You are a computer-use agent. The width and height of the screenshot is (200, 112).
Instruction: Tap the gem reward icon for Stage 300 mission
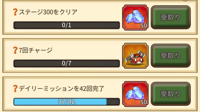tap(135, 17)
